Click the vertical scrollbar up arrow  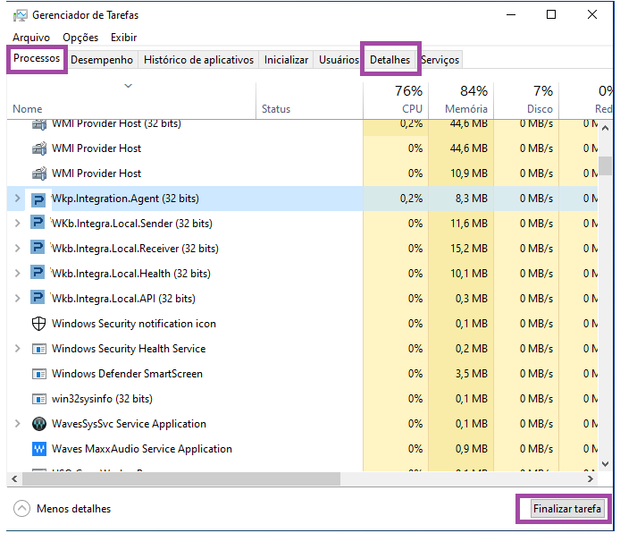pos(605,128)
